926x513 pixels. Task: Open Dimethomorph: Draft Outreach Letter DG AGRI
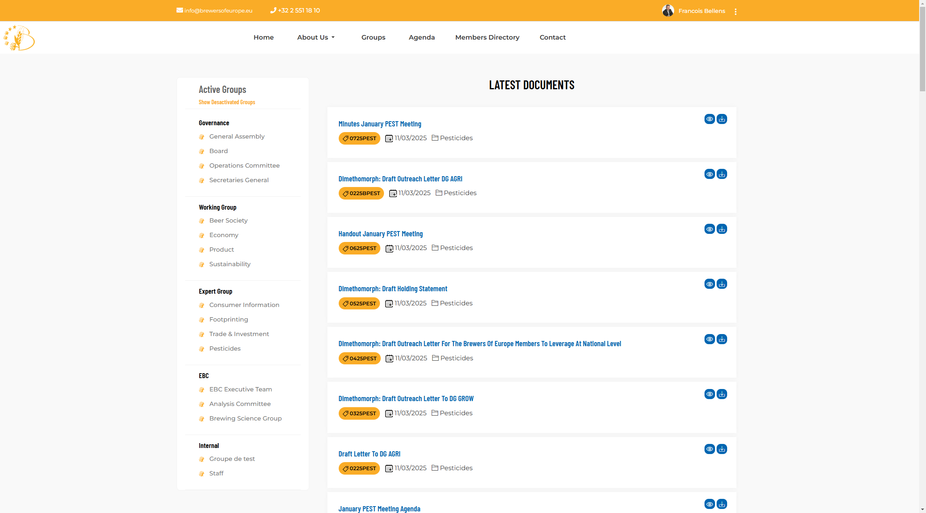pos(400,179)
